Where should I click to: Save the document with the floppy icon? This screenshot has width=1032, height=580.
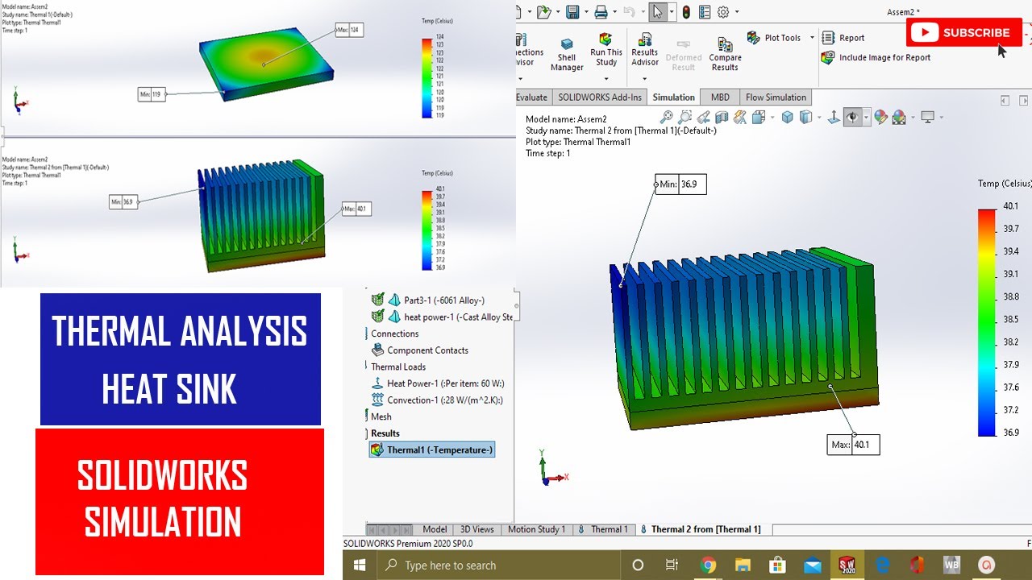[572, 11]
